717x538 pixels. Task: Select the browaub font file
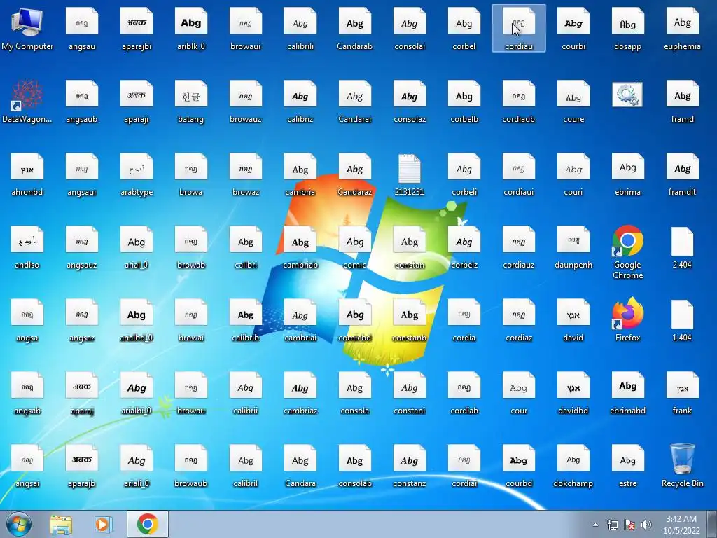tap(190, 466)
